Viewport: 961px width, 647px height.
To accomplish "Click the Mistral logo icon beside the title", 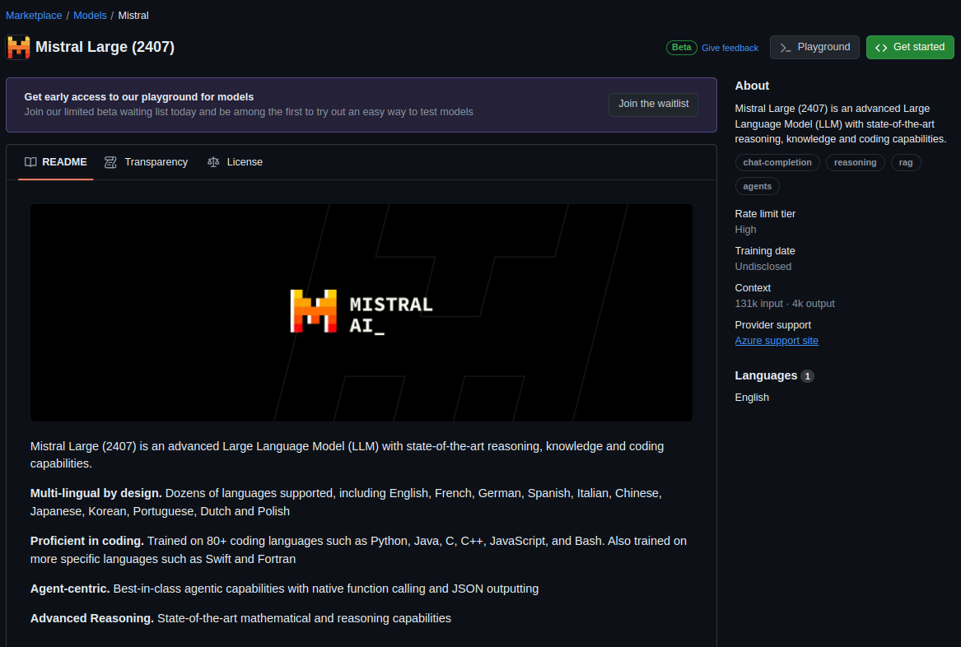I will point(17,47).
